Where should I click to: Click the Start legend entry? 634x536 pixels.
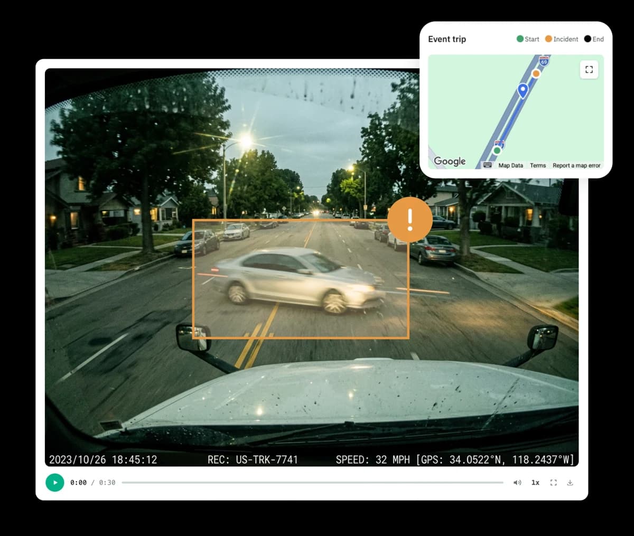click(528, 39)
